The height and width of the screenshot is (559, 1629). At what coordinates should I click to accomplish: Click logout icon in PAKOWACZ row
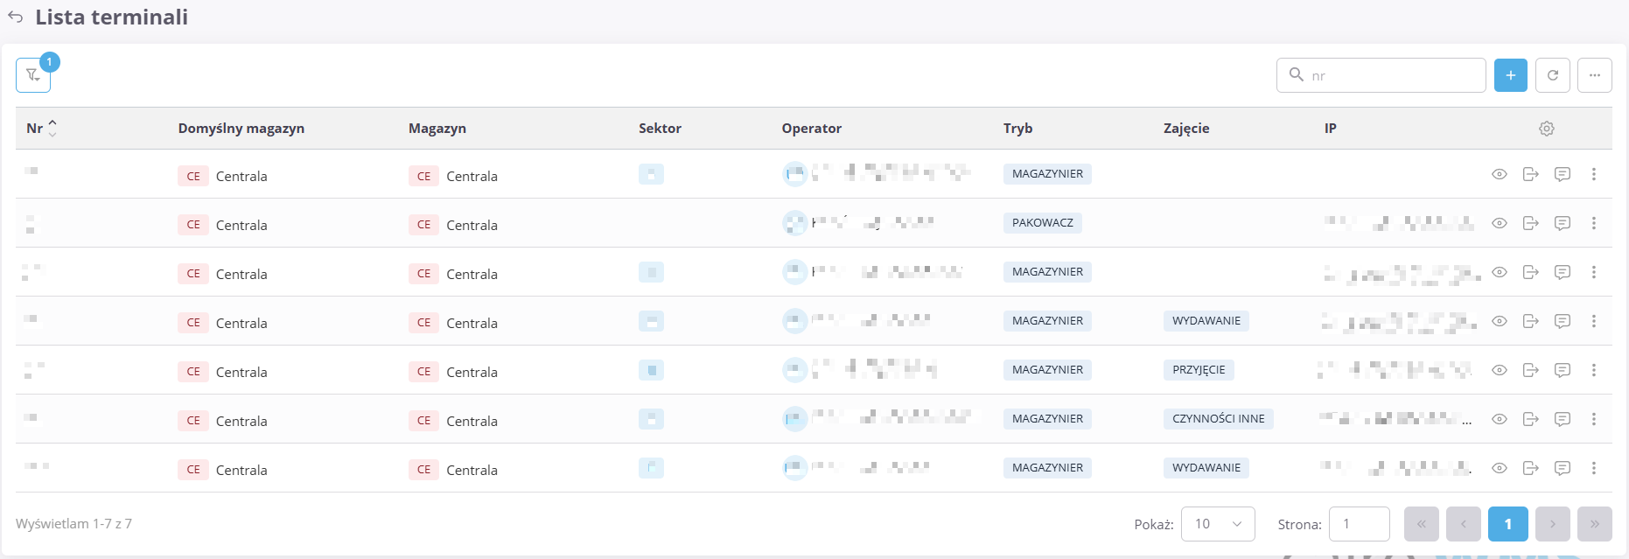(x=1531, y=223)
